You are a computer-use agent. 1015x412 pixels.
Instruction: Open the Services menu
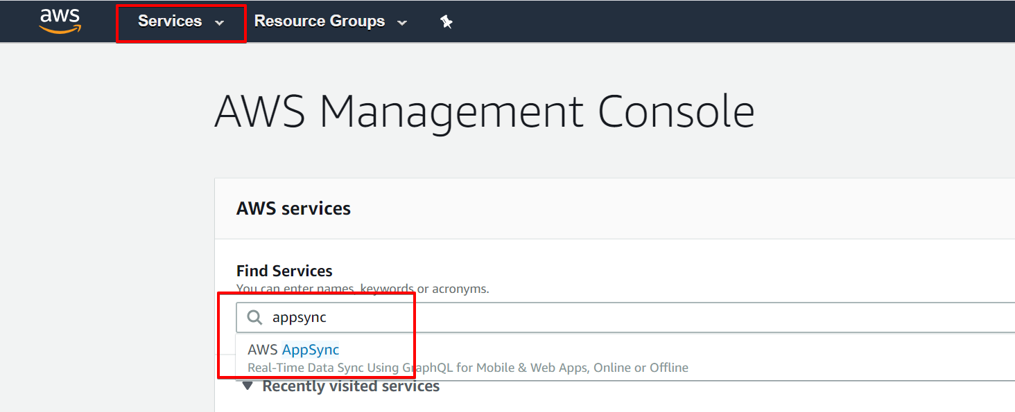(170, 21)
